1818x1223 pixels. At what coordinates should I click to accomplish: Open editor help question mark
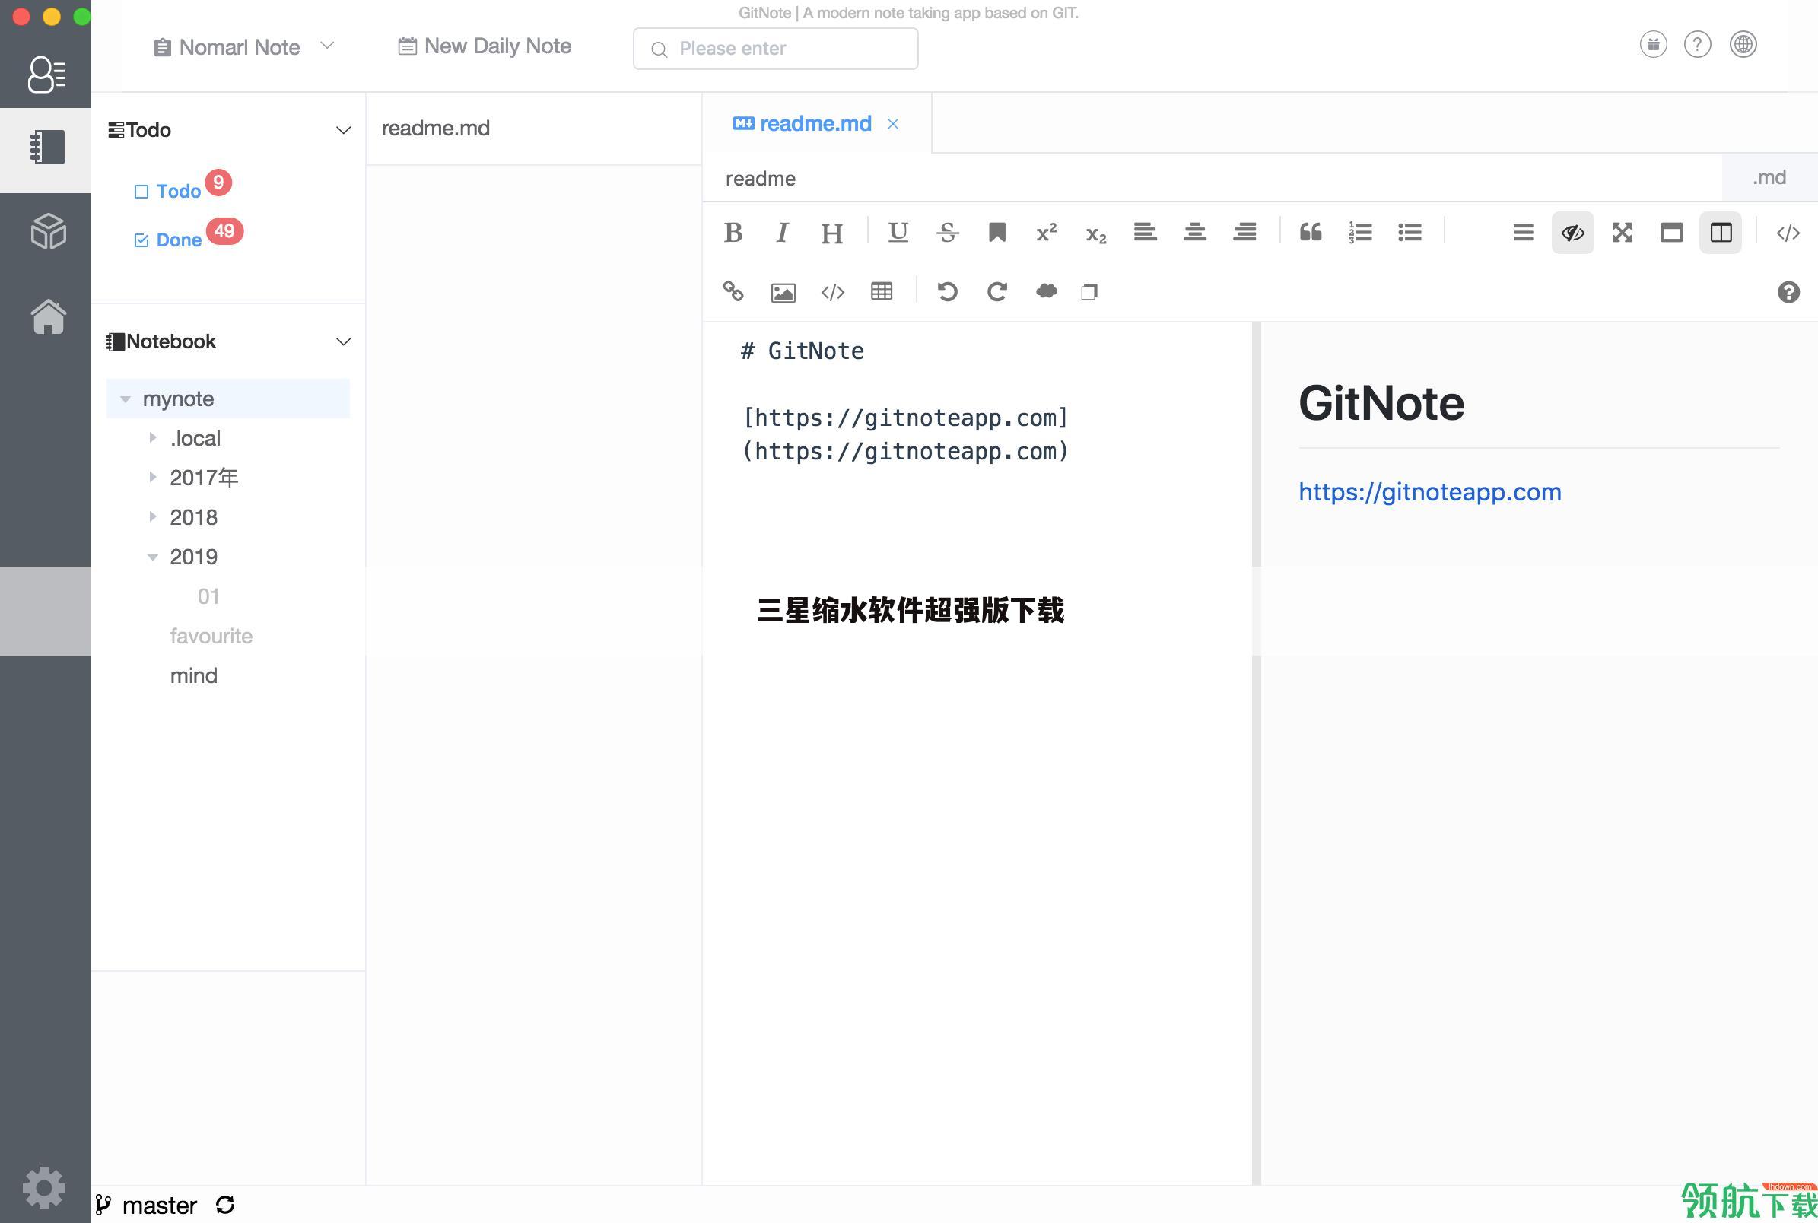click(1788, 292)
